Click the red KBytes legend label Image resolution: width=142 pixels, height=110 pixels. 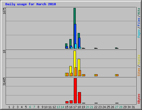(x=139, y=99)
